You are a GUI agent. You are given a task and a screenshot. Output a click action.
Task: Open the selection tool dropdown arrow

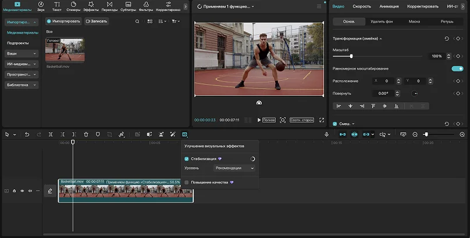tap(15, 135)
